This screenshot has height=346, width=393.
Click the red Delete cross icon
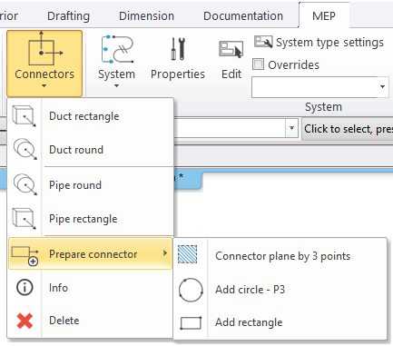click(x=25, y=321)
